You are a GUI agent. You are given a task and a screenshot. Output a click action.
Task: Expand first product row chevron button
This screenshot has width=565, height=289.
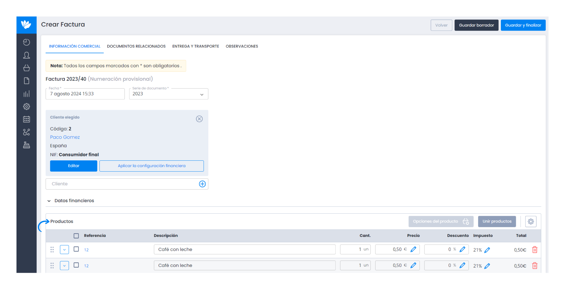tap(64, 250)
